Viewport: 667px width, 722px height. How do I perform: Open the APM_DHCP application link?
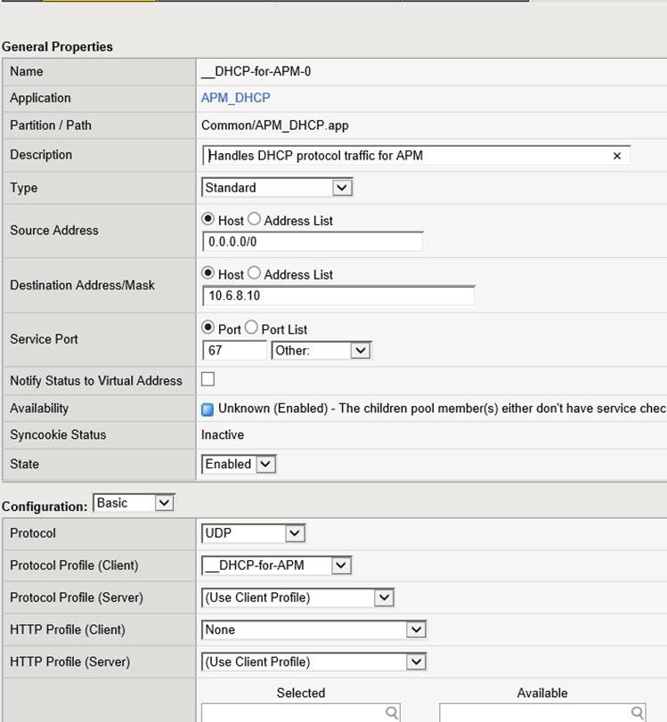[x=235, y=98]
